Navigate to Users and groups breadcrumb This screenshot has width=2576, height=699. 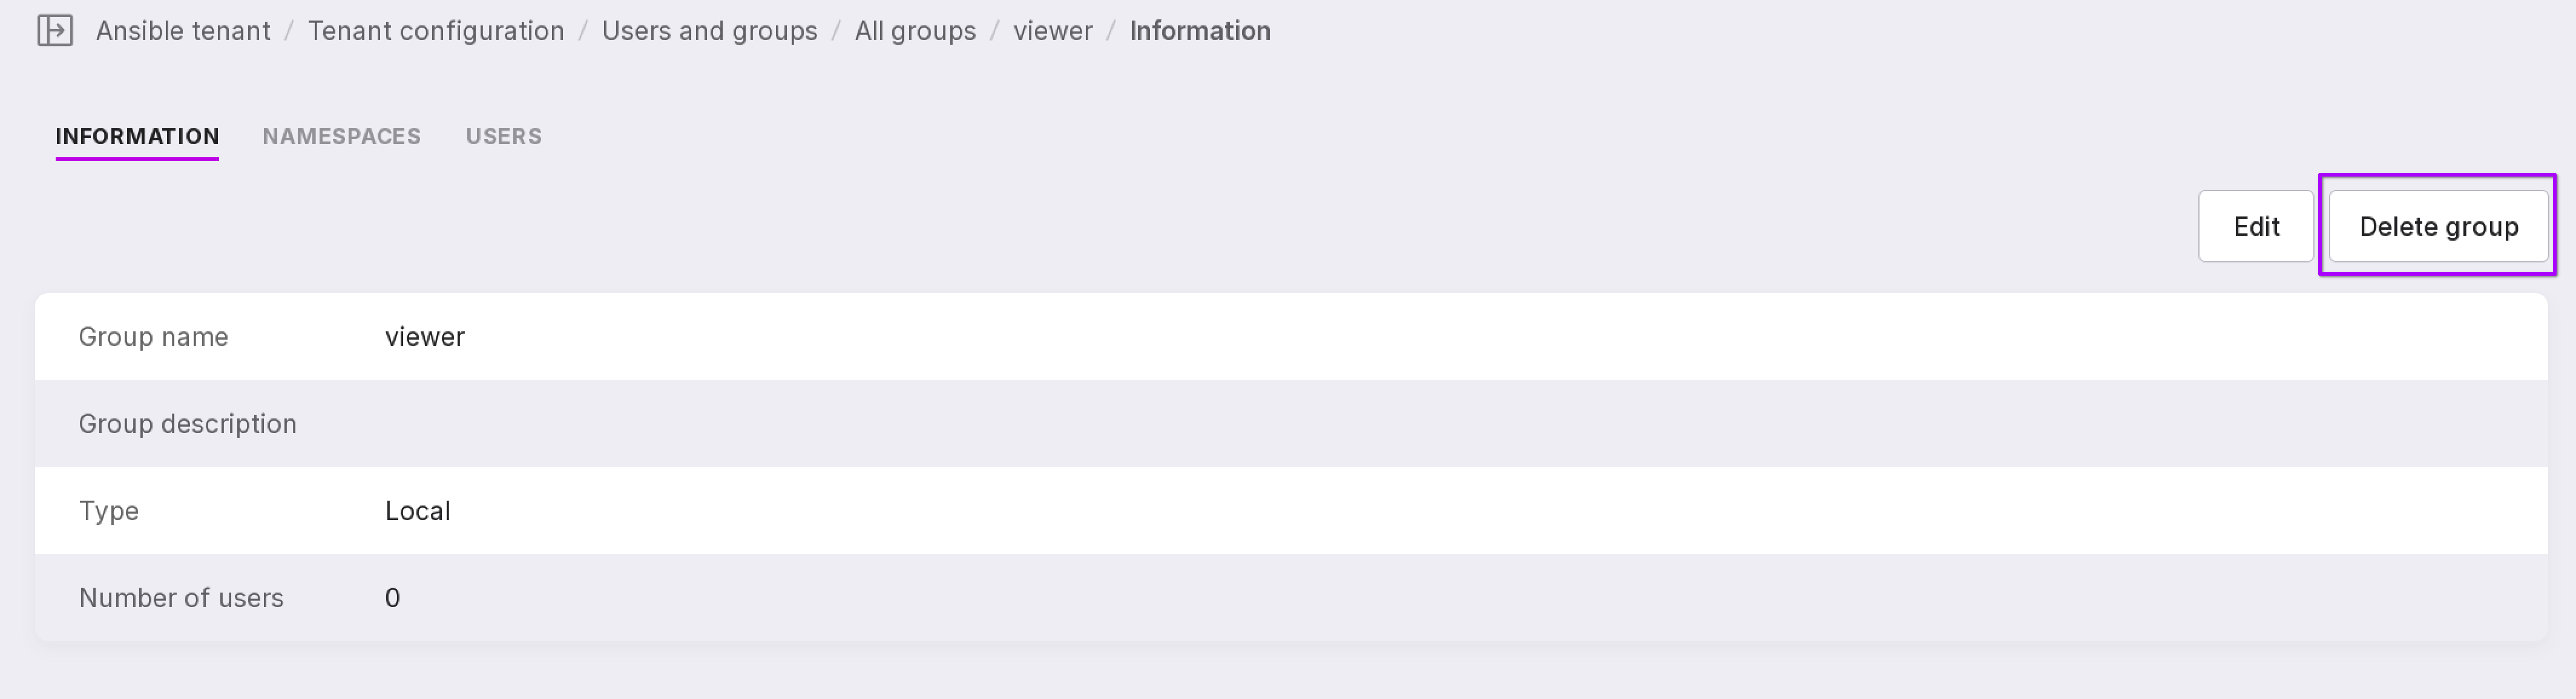coord(709,31)
